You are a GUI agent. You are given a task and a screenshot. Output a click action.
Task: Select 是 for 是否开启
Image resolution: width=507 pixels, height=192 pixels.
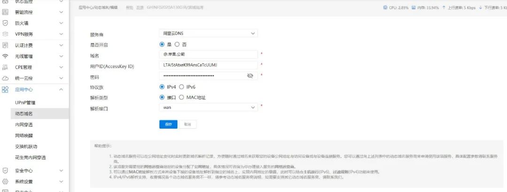pyautogui.click(x=162, y=44)
